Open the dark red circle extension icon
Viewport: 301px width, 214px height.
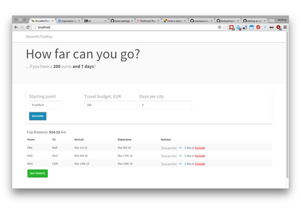(278, 27)
